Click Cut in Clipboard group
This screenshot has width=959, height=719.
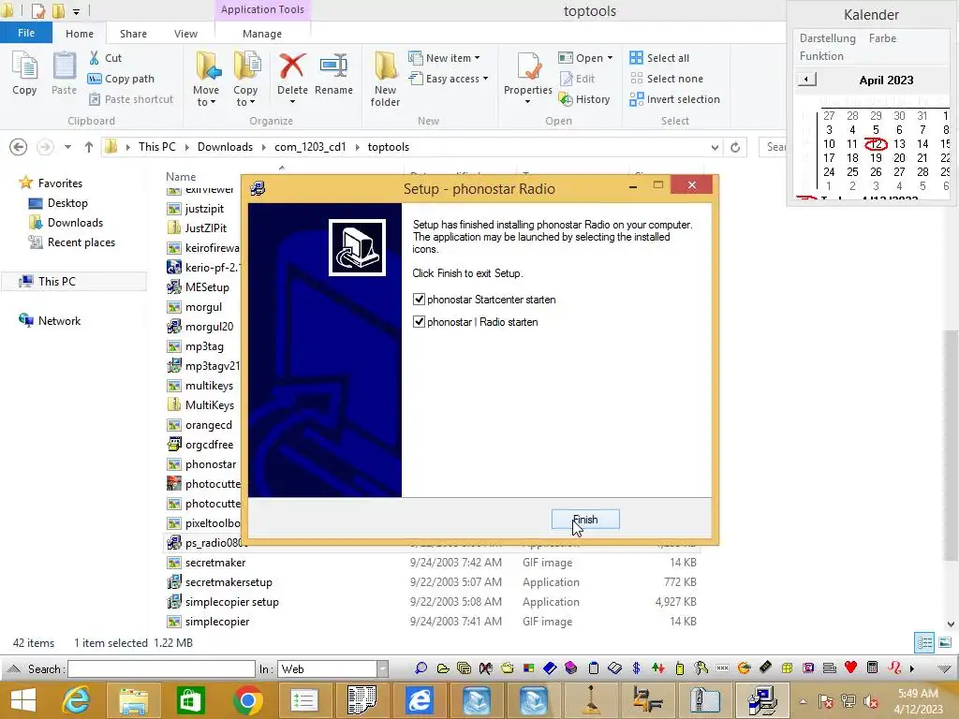tap(105, 58)
